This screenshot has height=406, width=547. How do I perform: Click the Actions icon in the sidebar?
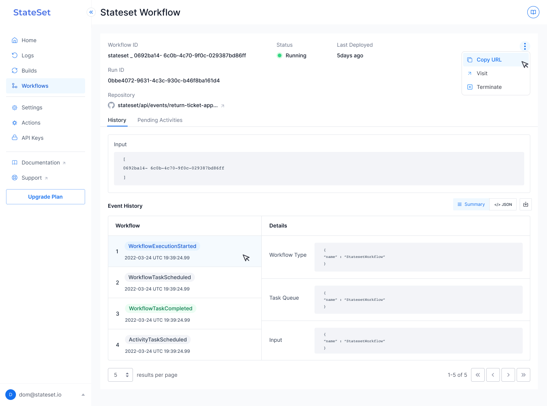[x=14, y=123]
